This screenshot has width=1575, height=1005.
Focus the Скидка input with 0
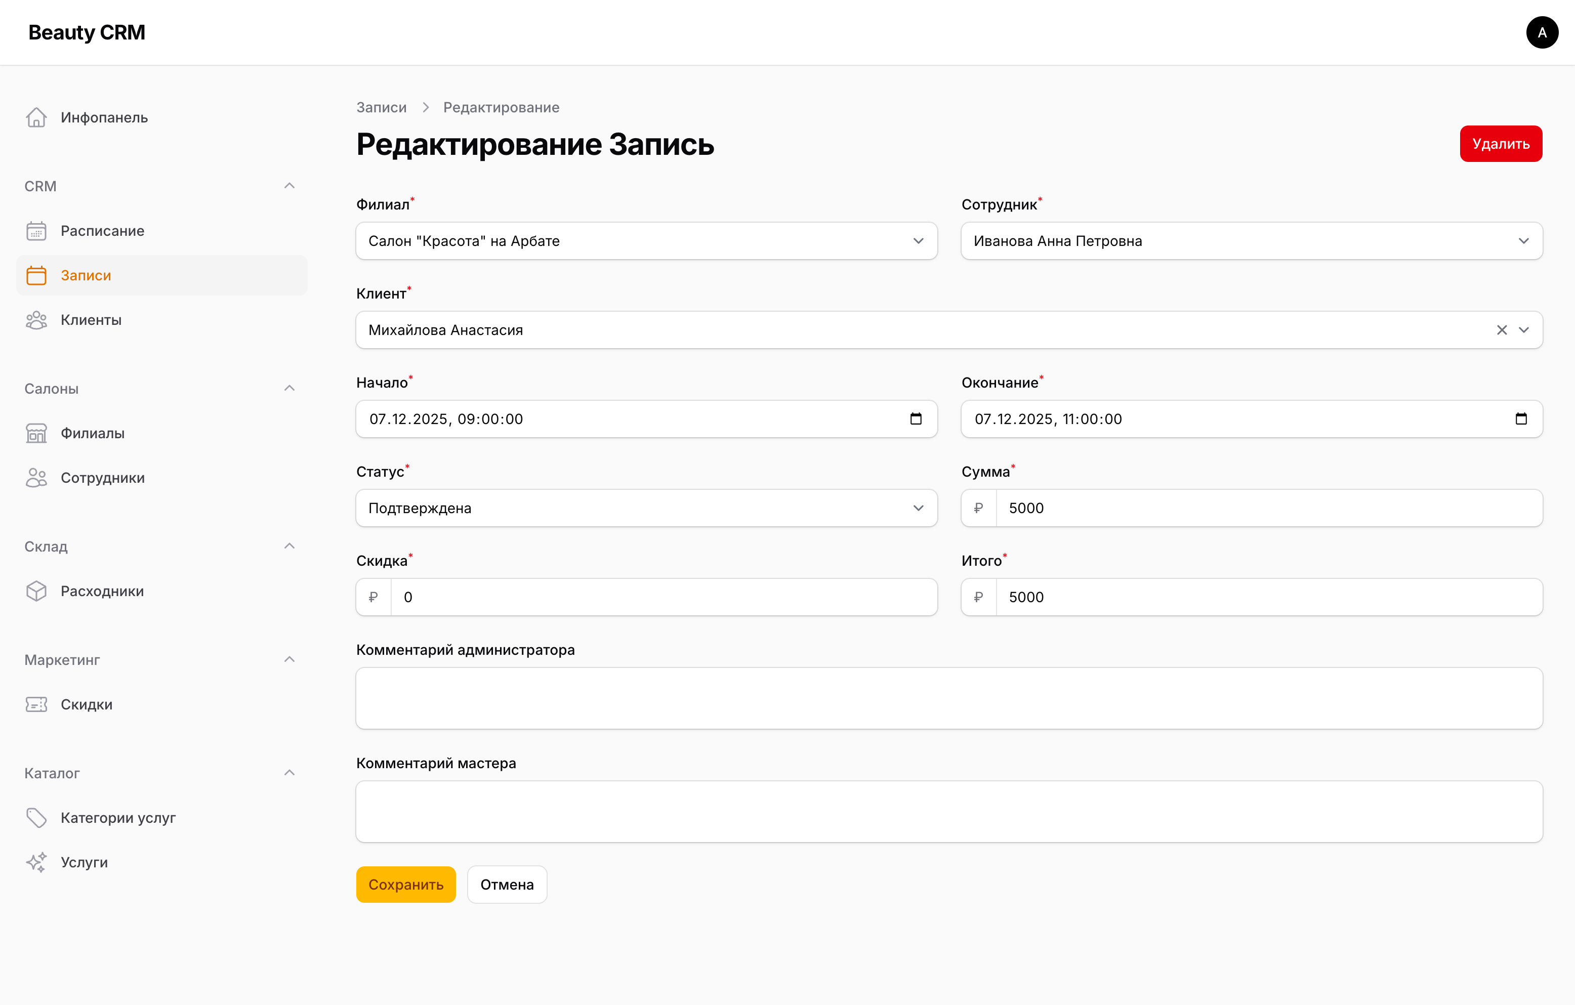(x=664, y=597)
